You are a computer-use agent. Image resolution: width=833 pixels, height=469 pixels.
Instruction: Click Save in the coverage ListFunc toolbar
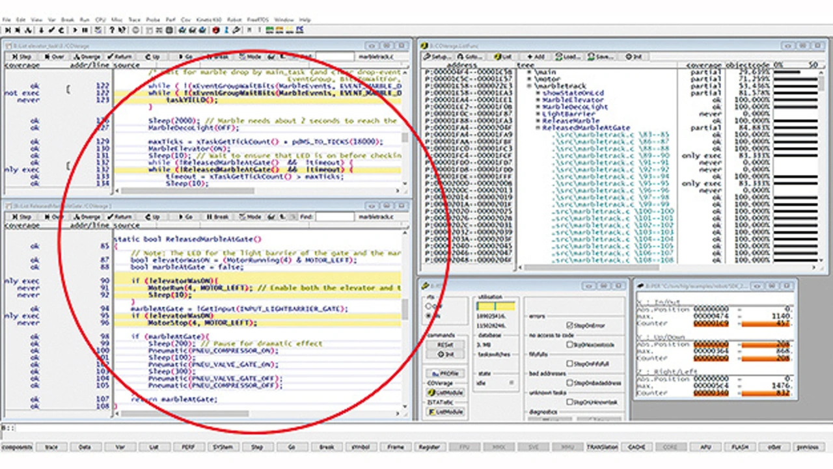pyautogui.click(x=599, y=57)
